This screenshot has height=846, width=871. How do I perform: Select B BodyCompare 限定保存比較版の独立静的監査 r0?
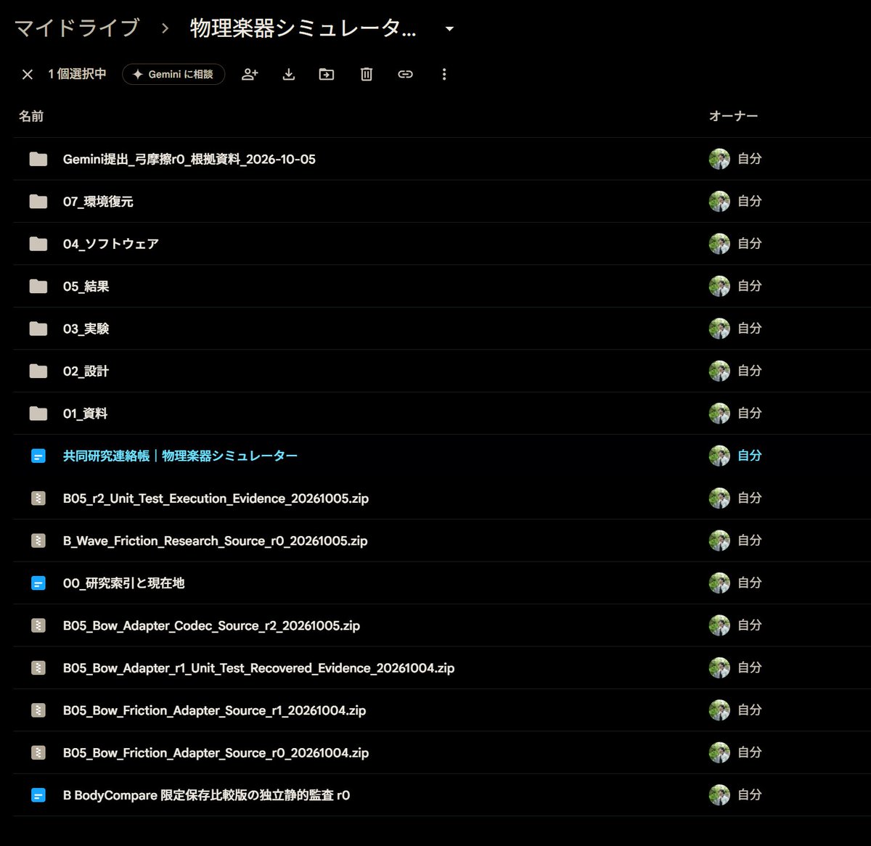pos(207,796)
